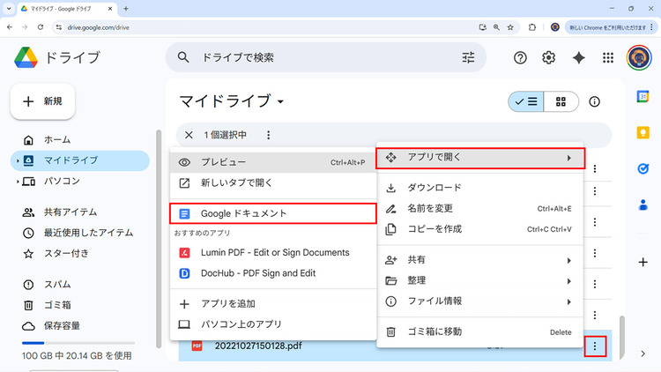Viewport: 661px width, 372px height.
Task: Open the Google apps grid
Action: (x=607, y=57)
